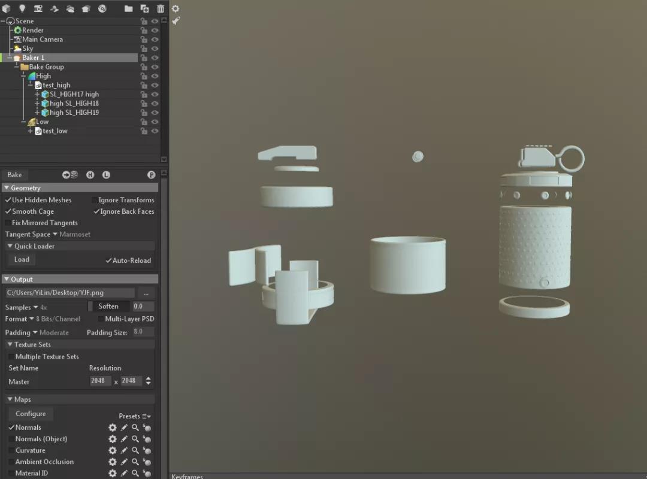Screen dimensions: 647x479
Task: Click the pencil icon for Ambient Occlusion
Action: (x=124, y=462)
